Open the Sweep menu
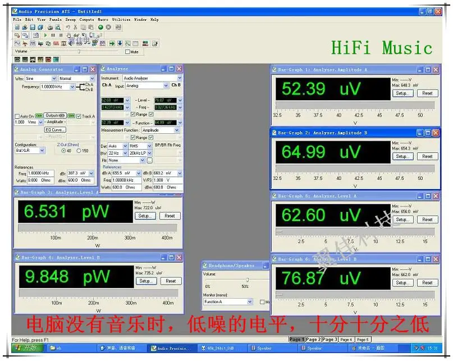 70,20
